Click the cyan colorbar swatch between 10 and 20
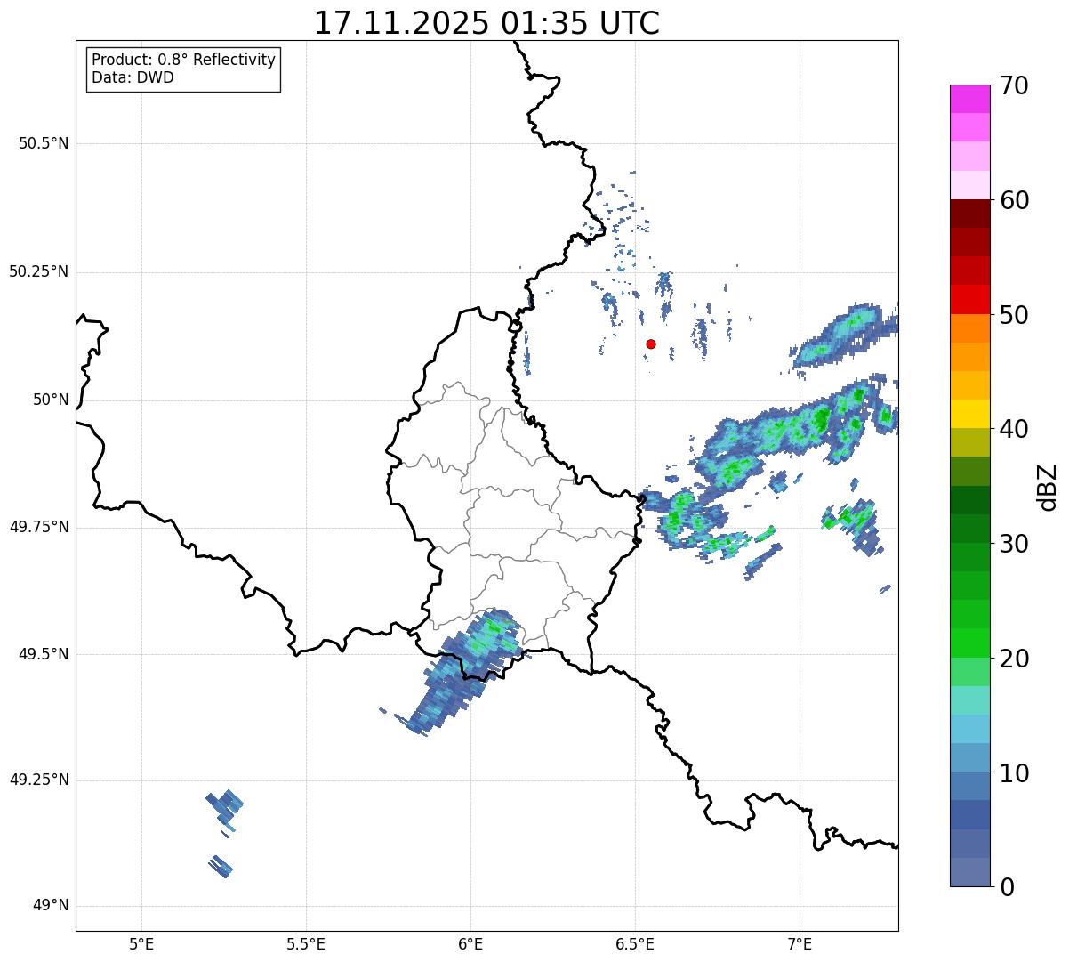1069x962 pixels. point(969,729)
